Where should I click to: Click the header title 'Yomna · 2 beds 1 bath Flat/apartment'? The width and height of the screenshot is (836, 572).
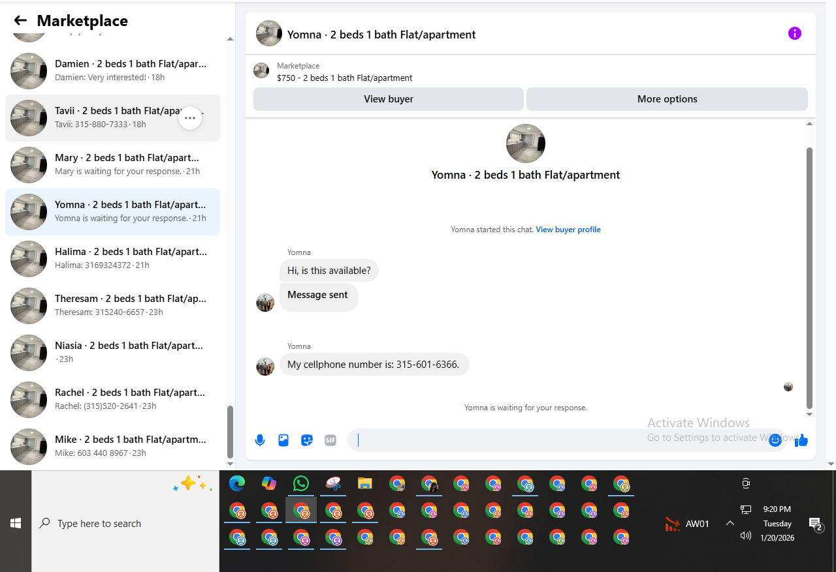tap(381, 35)
